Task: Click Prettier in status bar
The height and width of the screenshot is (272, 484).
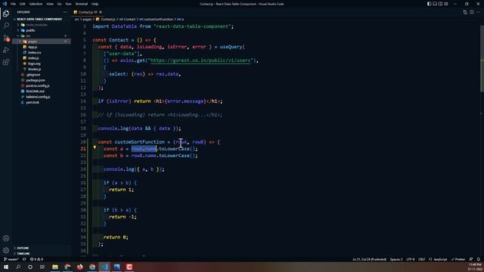Action: (458, 259)
